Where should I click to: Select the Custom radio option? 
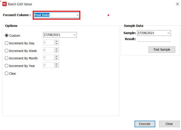[x=7, y=35]
